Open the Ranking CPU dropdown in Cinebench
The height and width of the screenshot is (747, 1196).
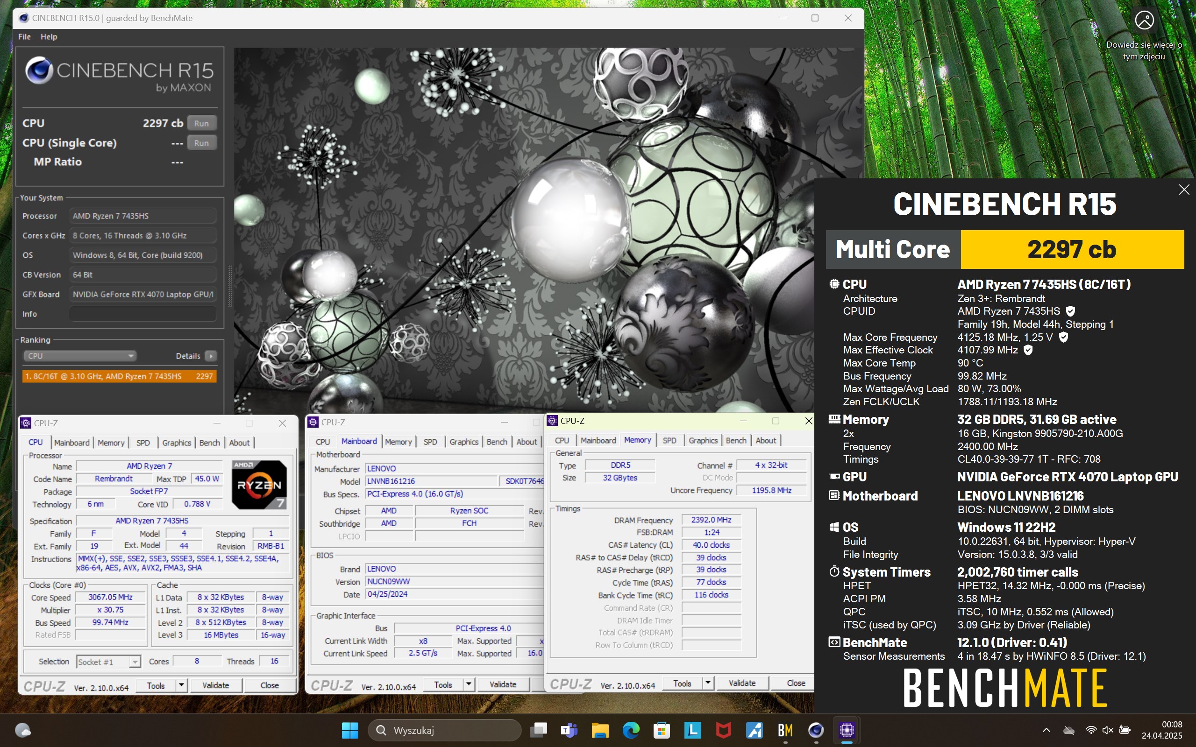(79, 356)
